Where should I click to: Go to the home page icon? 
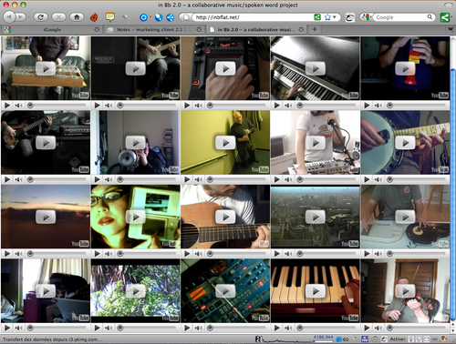pos(77,17)
